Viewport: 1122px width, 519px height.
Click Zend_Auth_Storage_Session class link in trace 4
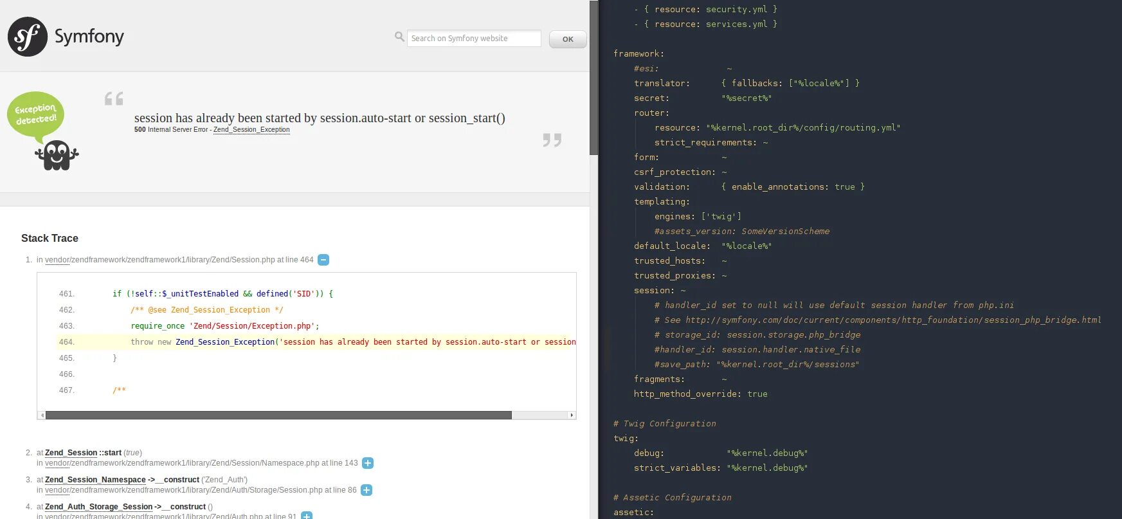tap(99, 507)
